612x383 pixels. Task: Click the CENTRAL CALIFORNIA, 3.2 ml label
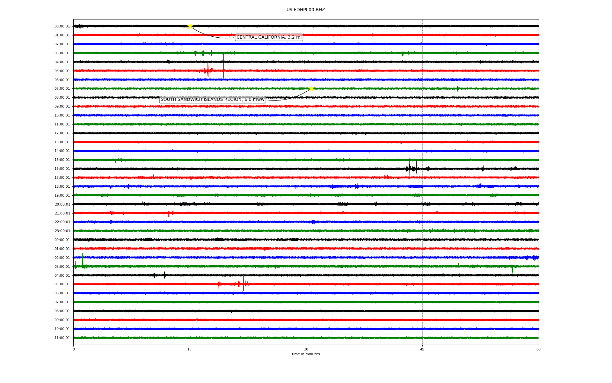point(269,37)
